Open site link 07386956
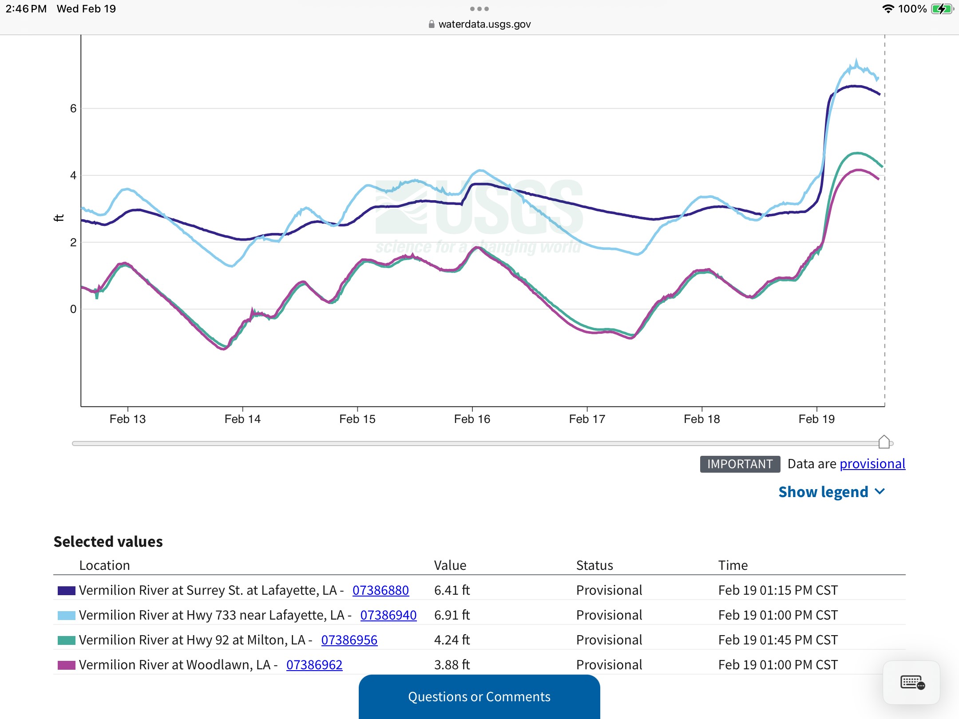959x719 pixels. point(349,640)
